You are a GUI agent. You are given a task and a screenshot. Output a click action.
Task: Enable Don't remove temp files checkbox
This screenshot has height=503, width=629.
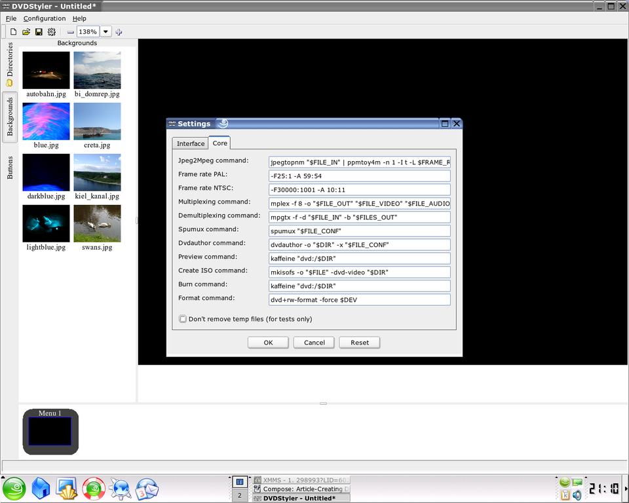click(x=183, y=319)
